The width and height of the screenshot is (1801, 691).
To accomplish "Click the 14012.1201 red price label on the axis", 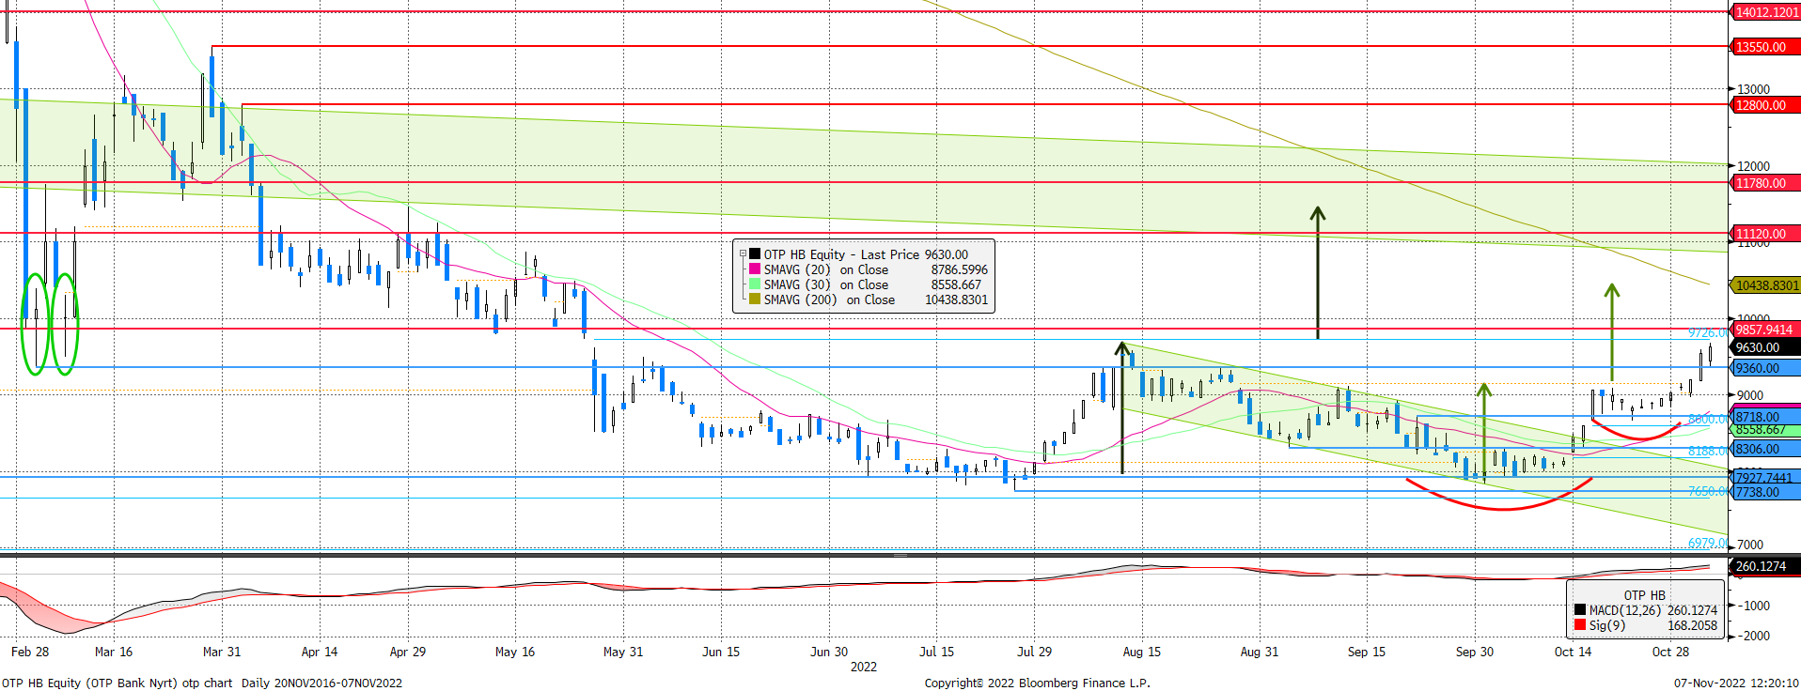I will pos(1766,12).
